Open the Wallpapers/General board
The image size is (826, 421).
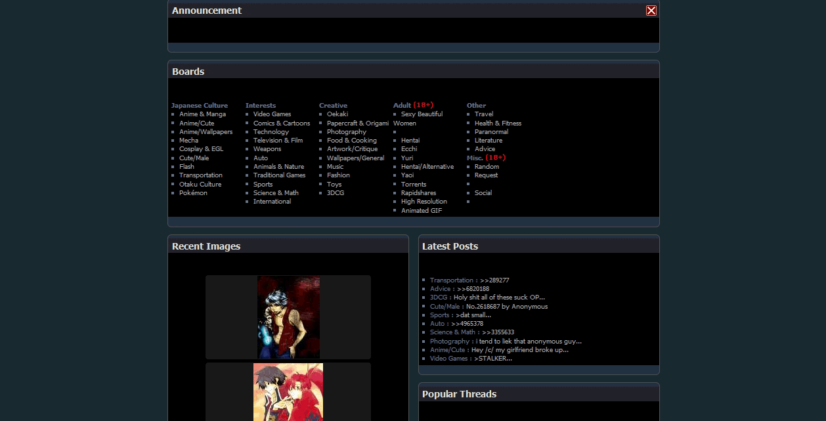(355, 158)
